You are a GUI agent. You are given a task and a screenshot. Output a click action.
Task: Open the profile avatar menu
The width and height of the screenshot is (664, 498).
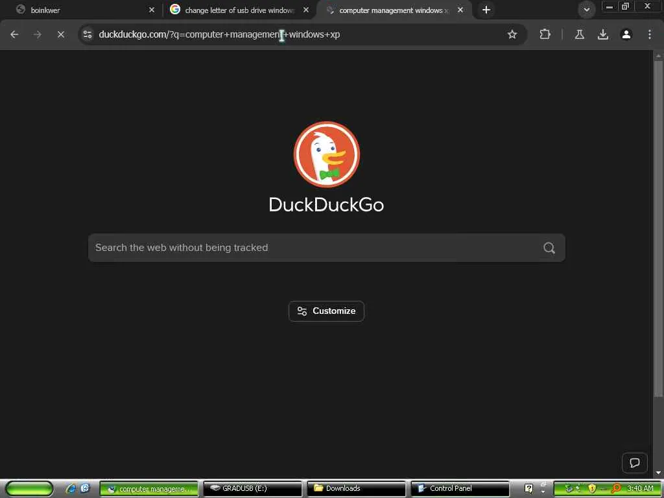tap(626, 34)
